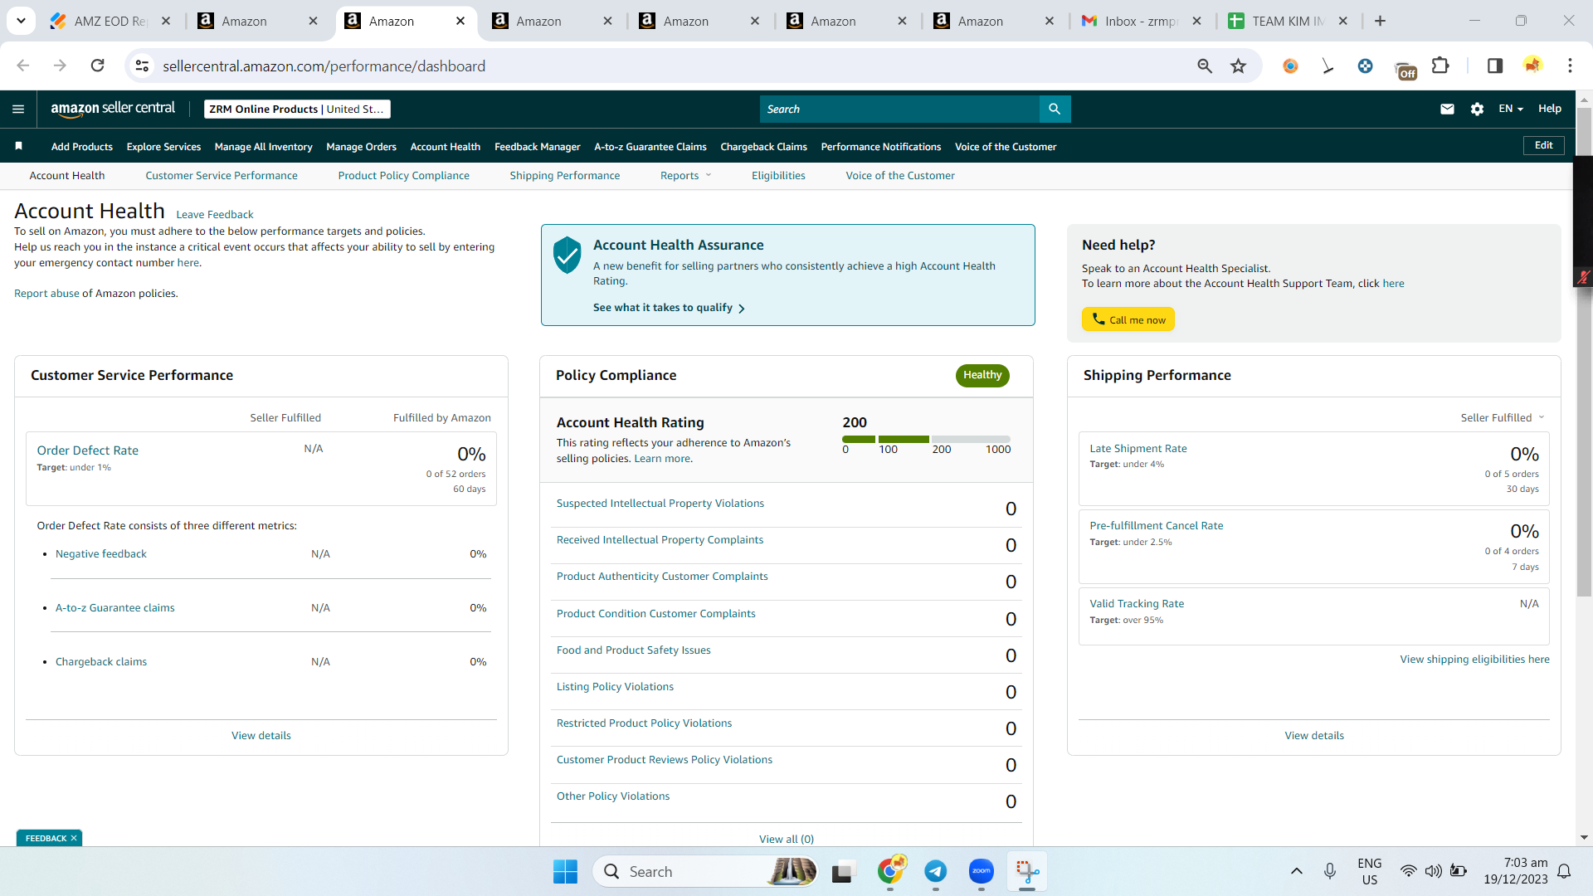Click the Amazon Seller Central logo
Image resolution: width=1593 pixels, height=896 pixels.
point(113,109)
